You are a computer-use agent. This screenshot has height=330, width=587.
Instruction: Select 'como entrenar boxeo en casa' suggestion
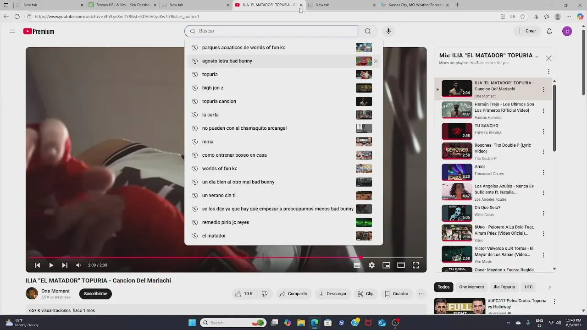click(x=283, y=155)
